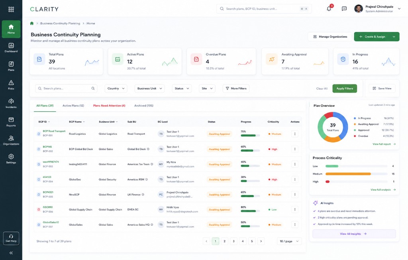Open Reports in the sidebar

tap(11, 122)
